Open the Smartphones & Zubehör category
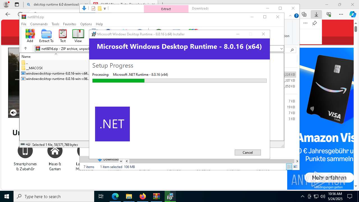 pyautogui.click(x=25, y=156)
